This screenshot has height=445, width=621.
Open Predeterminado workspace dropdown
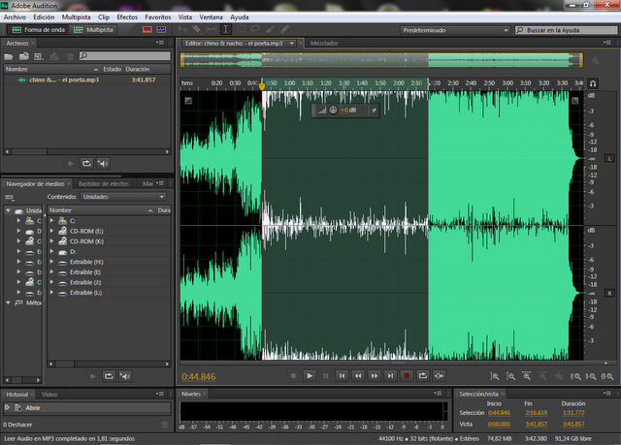pos(455,30)
